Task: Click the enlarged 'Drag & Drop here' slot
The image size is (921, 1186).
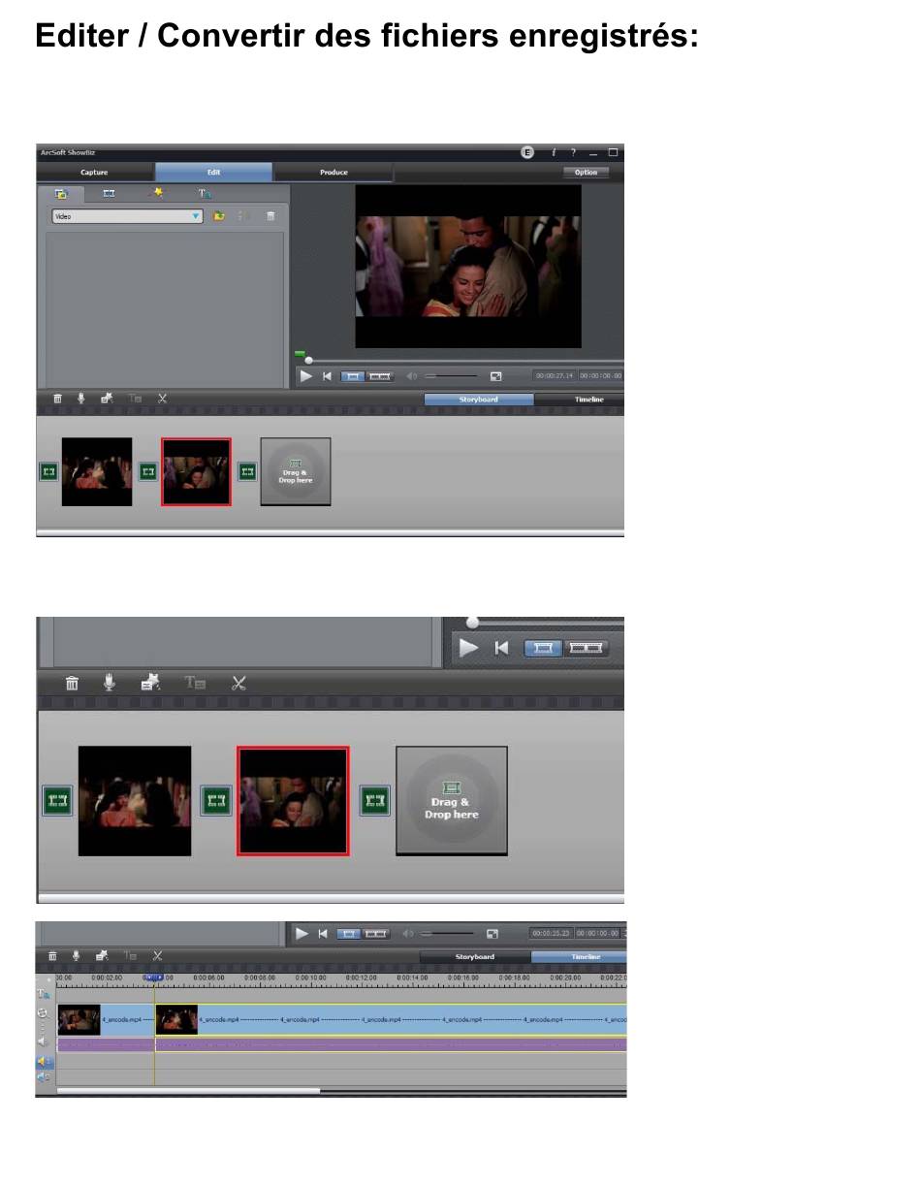Action: 452,801
